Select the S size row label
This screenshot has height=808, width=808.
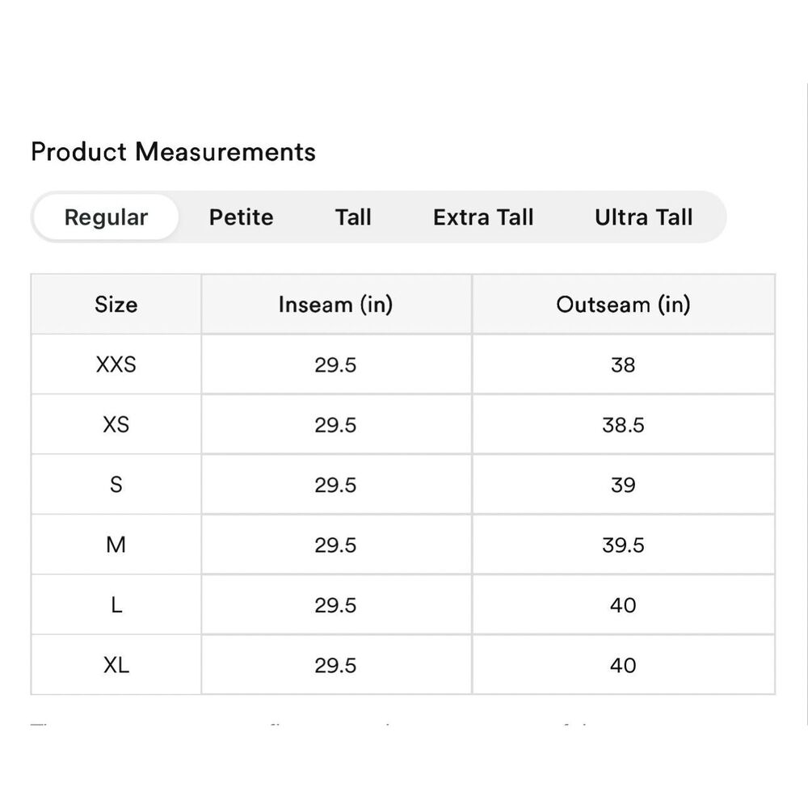click(116, 484)
